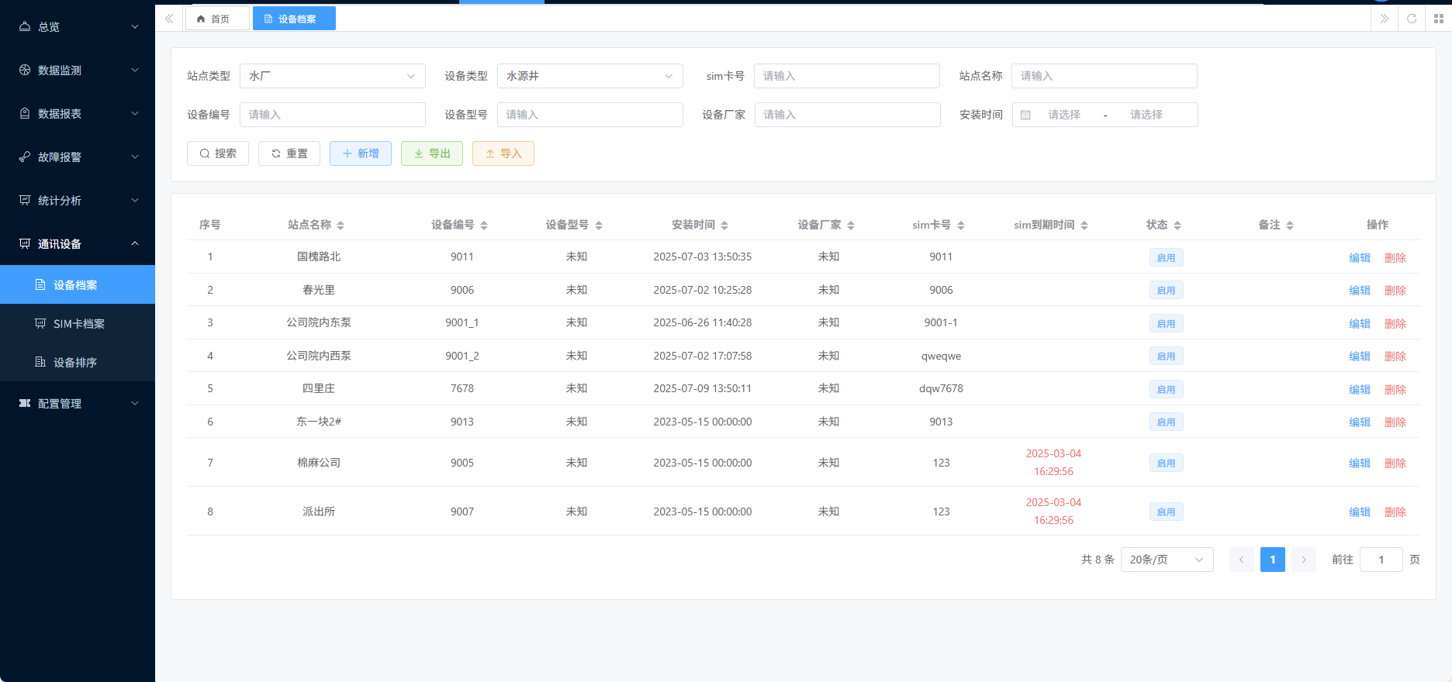This screenshot has height=682, width=1452.
Task: Click the calendar icon in 安装时间 field
Action: tap(1025, 115)
